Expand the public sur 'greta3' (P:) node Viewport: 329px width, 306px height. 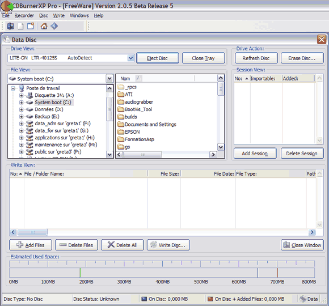(21, 152)
